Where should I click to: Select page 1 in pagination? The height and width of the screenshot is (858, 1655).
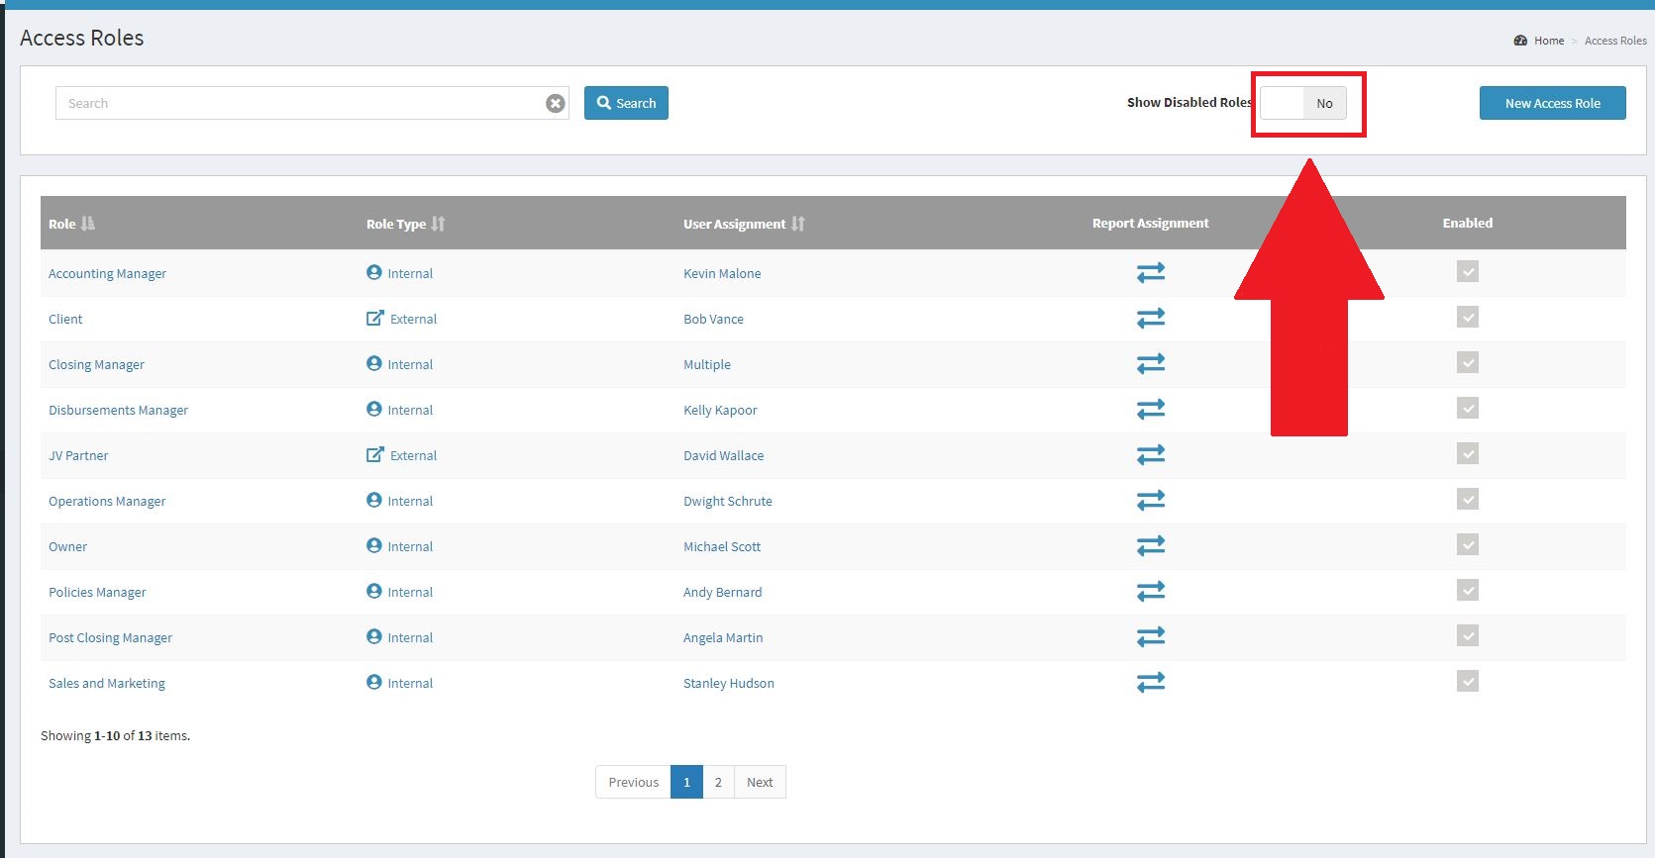point(686,782)
